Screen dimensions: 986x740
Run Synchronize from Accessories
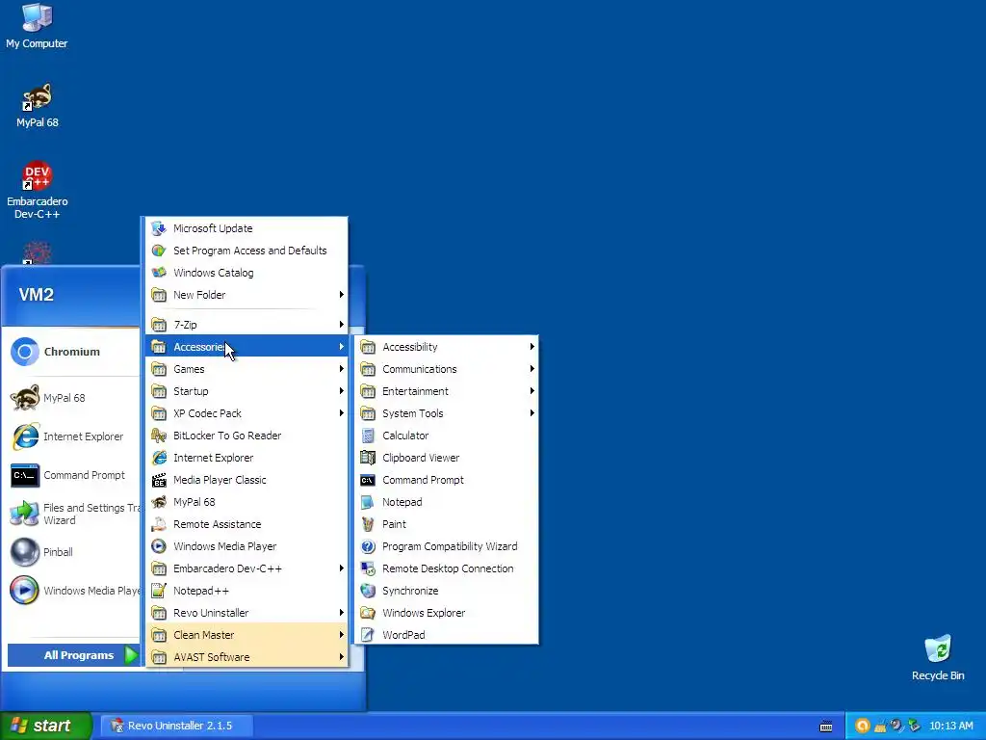point(447,591)
